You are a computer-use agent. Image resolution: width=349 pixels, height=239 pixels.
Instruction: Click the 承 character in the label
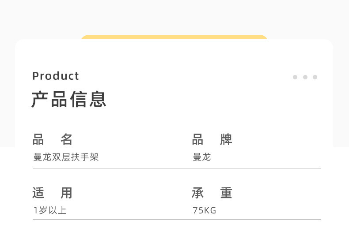tap(197, 193)
